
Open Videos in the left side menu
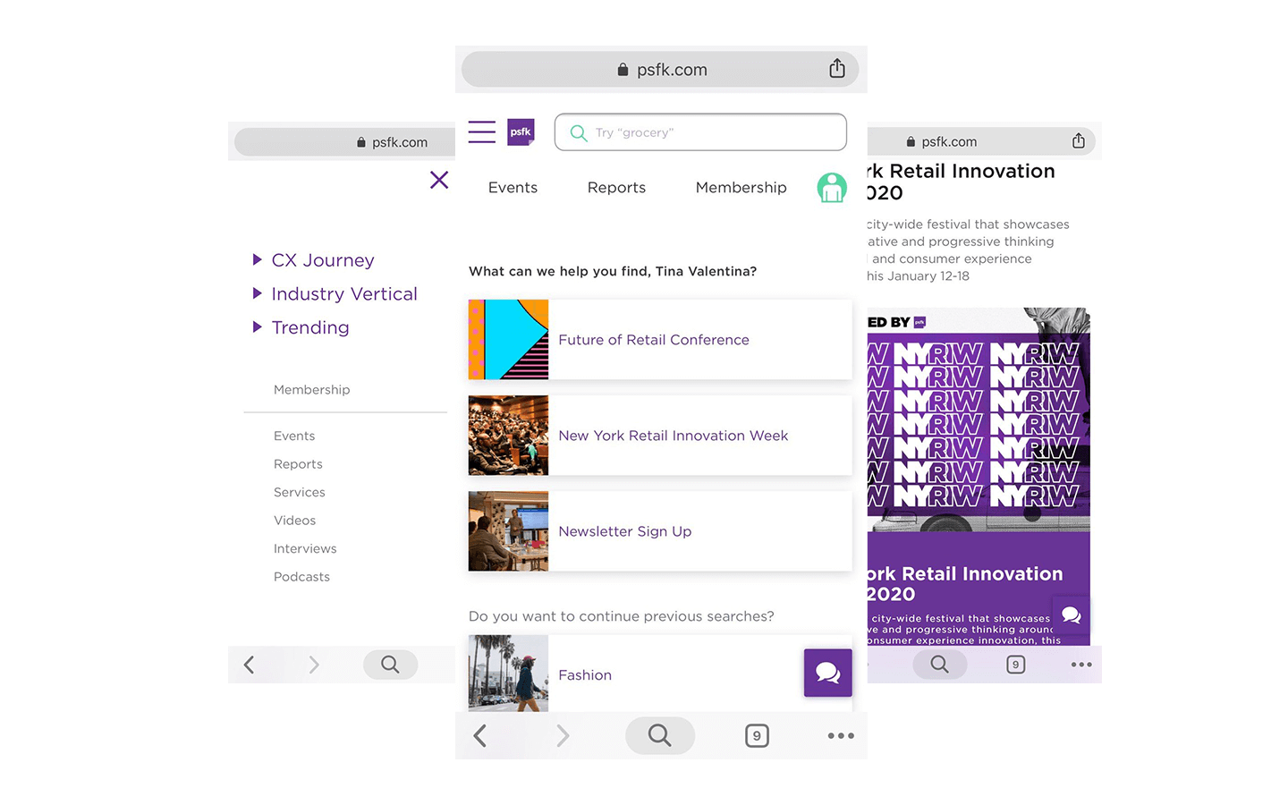295,521
